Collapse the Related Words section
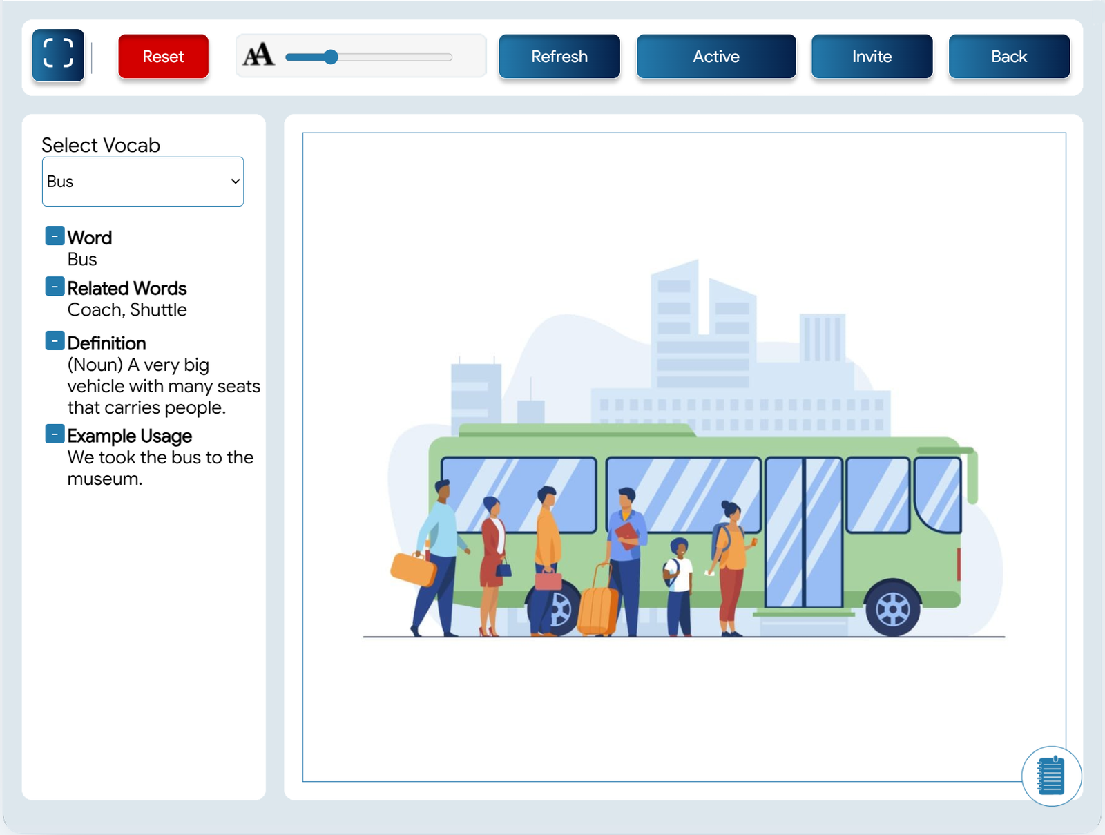1105x835 pixels. click(55, 287)
